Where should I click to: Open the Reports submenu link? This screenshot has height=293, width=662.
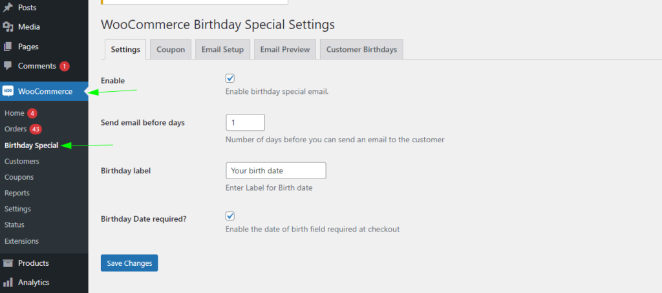pyautogui.click(x=17, y=193)
